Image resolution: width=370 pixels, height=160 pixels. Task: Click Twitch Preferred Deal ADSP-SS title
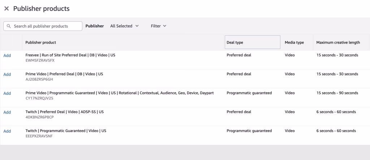64,112
